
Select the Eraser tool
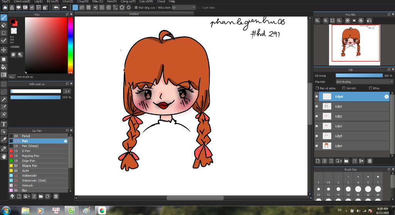tap(4, 25)
